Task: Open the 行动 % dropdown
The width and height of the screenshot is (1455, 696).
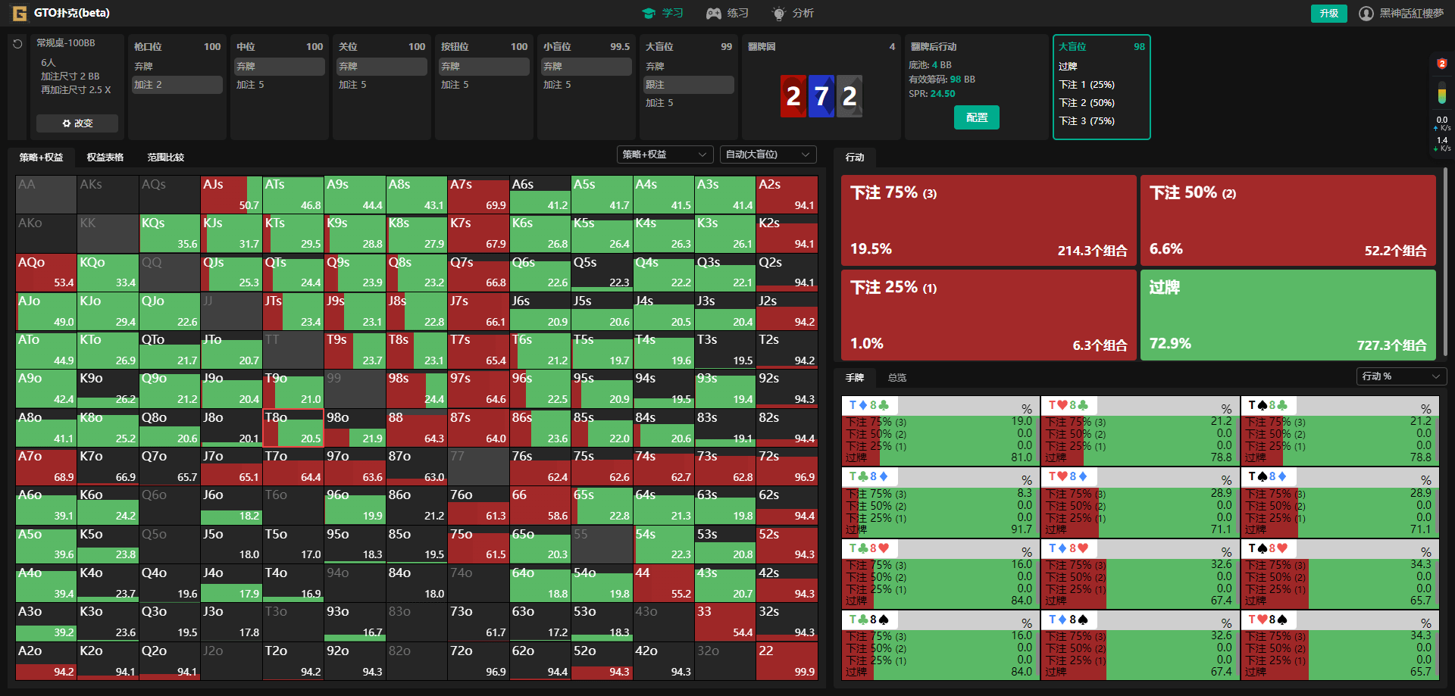Action: 1400,376
